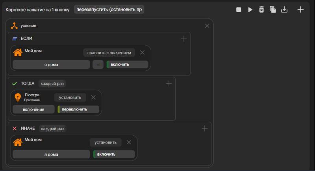Screen dimensions: 315x171
Task: Add an action to the ИНАЧЕ section
Action: coord(204,129)
